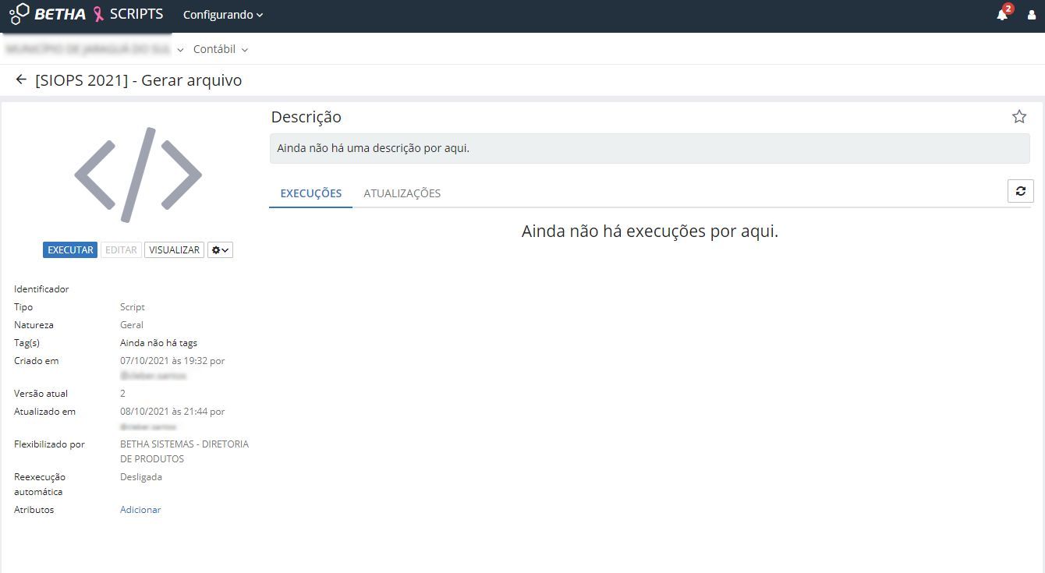The width and height of the screenshot is (1045, 573).
Task: Click the 'Versão atual' label
Action: [41, 394]
